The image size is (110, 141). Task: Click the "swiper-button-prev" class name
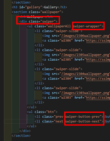(x=82, y=117)
